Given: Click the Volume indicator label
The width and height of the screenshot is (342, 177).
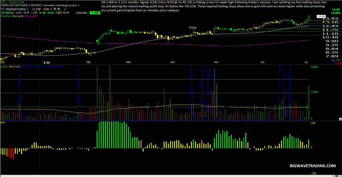Looking at the screenshot, I should [4, 67].
